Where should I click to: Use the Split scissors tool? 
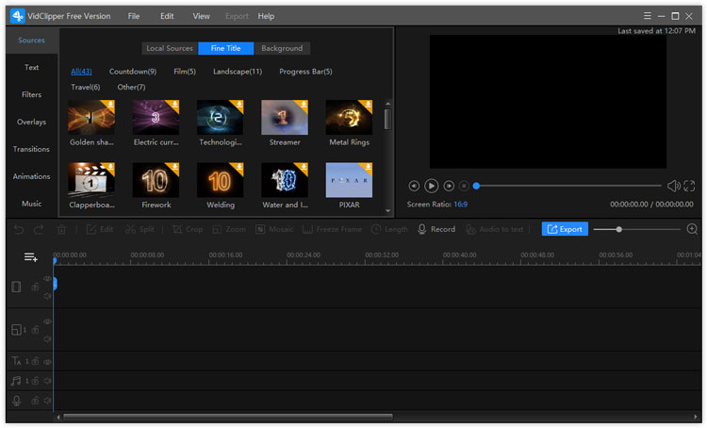tap(140, 230)
